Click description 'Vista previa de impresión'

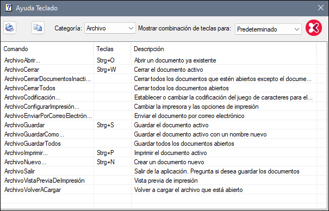[x=166, y=181]
